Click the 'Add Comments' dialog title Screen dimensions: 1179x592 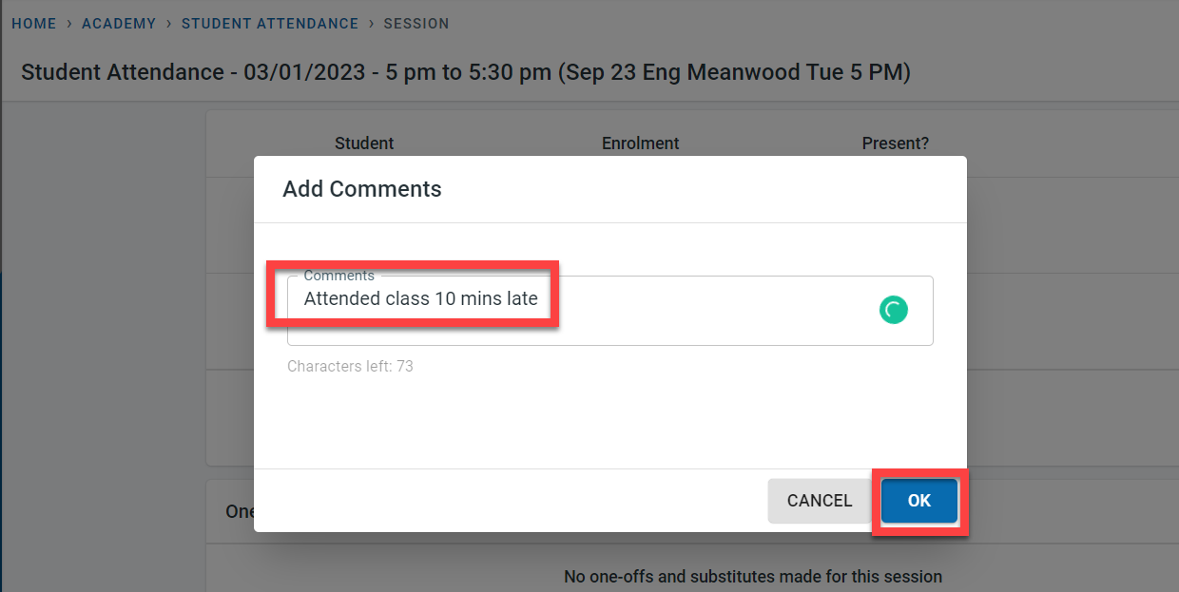click(x=362, y=189)
